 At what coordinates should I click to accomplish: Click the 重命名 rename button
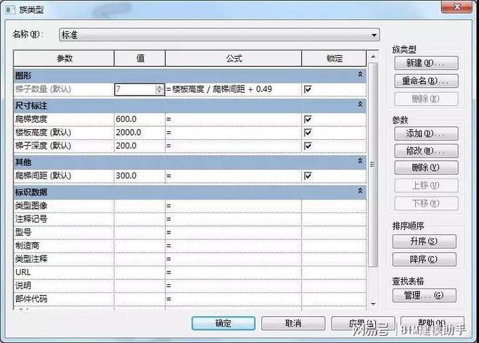(x=426, y=81)
